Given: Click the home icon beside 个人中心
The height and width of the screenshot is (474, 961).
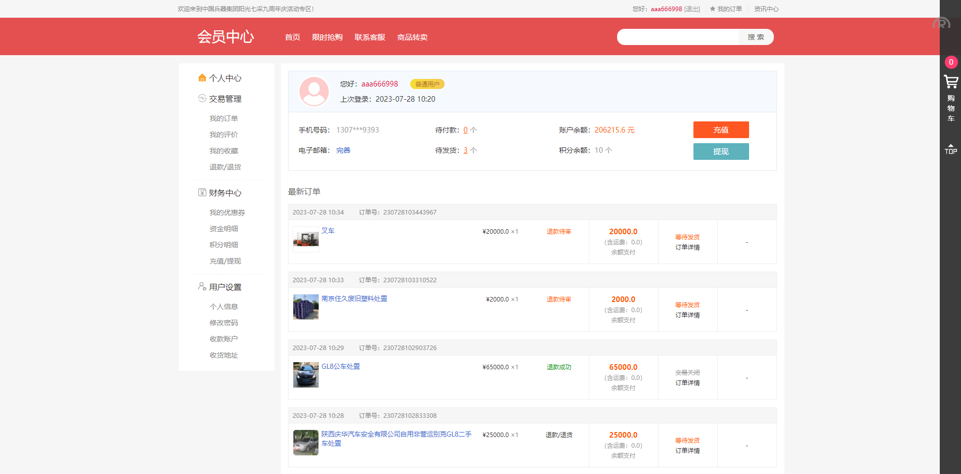Looking at the screenshot, I should click(202, 77).
